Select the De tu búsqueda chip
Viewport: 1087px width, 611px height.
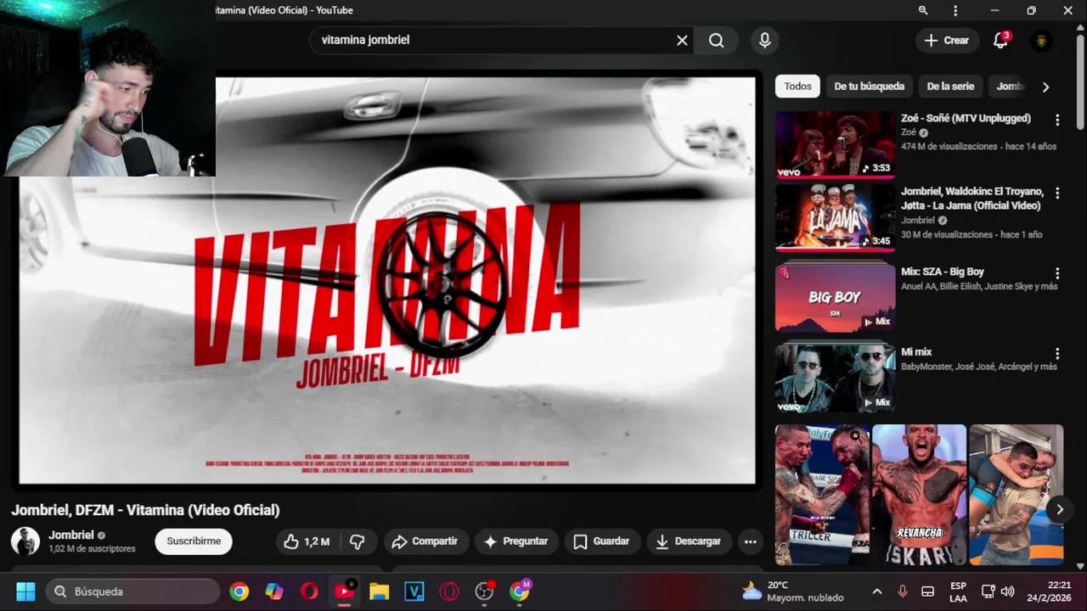click(869, 87)
